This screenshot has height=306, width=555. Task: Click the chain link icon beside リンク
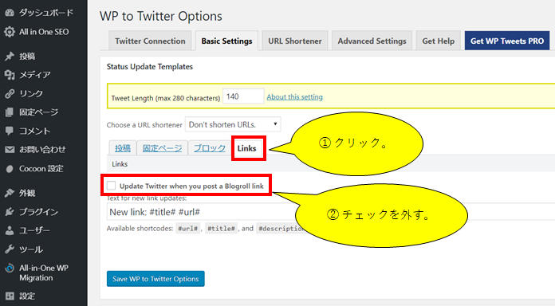(10, 93)
